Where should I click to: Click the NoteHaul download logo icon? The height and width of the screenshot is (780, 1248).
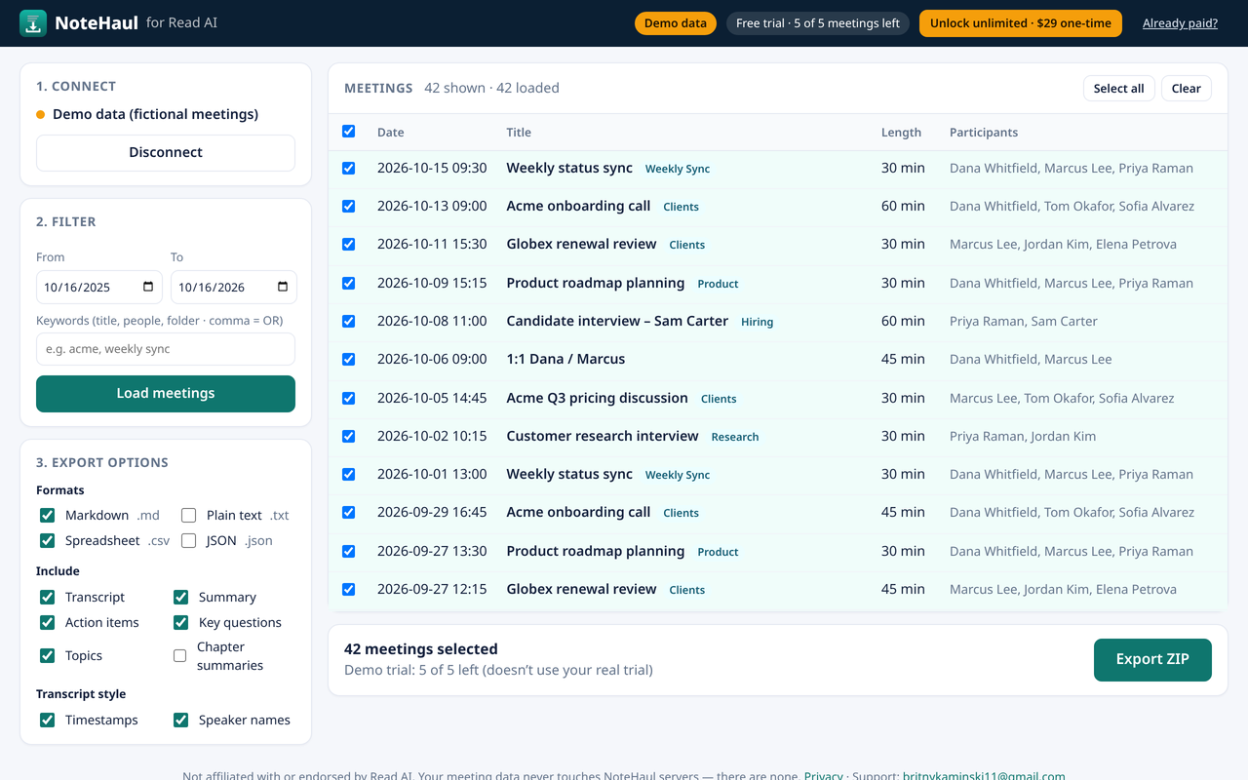pos(33,23)
